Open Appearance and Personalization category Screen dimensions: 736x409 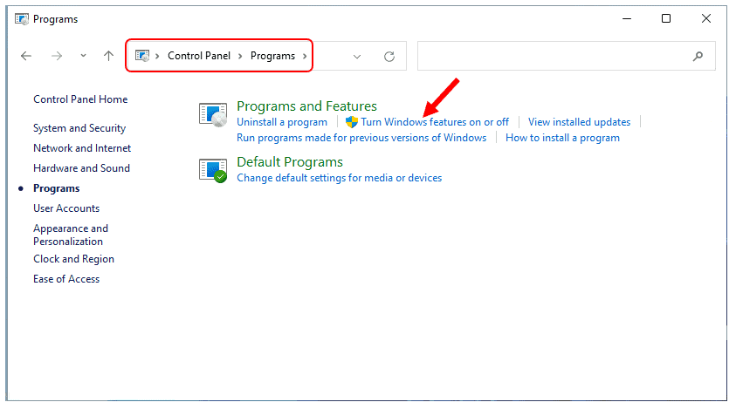coord(71,235)
